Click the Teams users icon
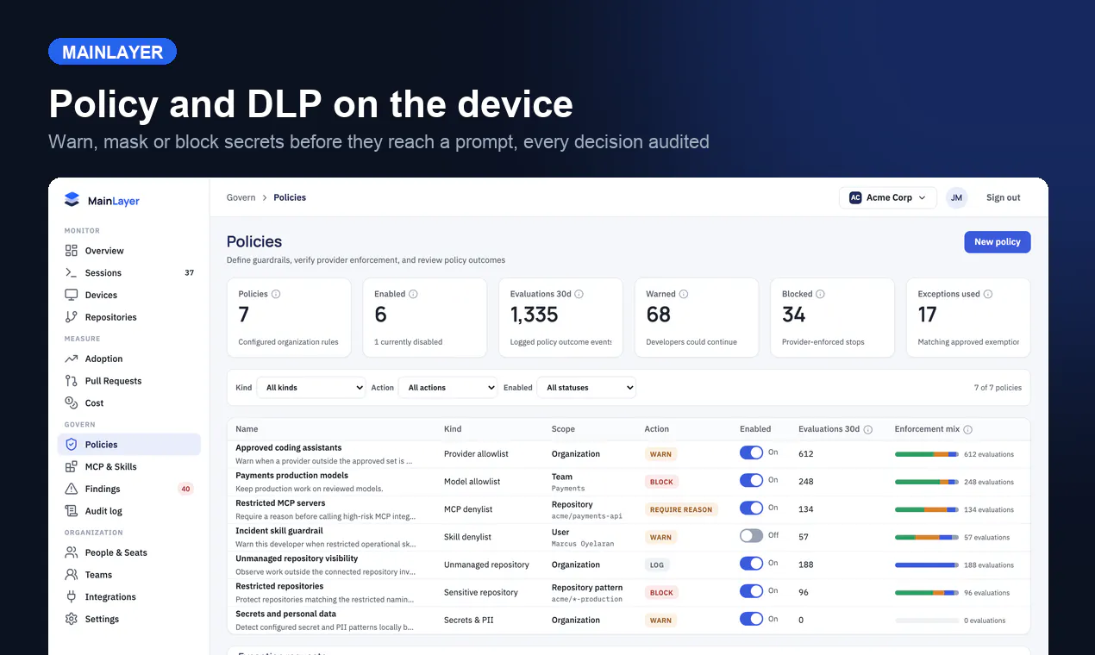Image resolution: width=1095 pixels, height=655 pixels. [x=72, y=575]
